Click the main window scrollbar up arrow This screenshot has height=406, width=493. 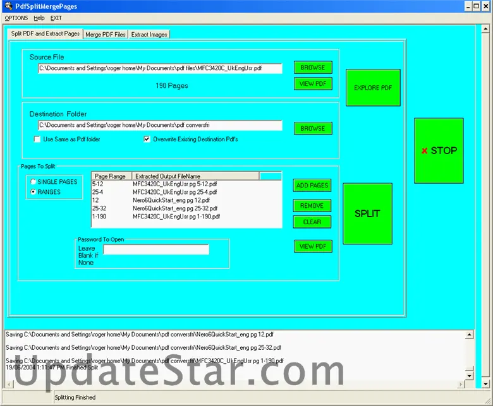pyautogui.click(x=486, y=29)
